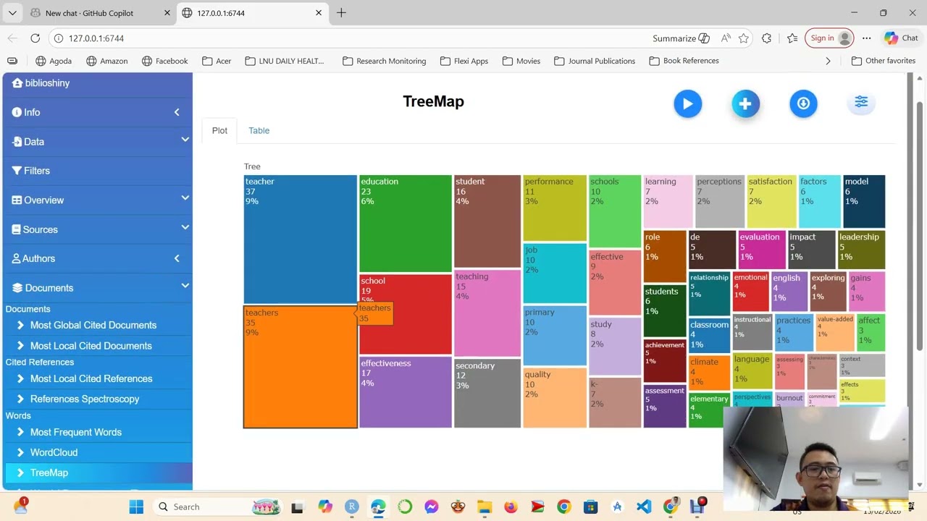Click the blue 'teacher' treemap tile
The height and width of the screenshot is (521, 927).
tap(300, 239)
